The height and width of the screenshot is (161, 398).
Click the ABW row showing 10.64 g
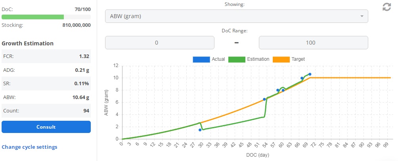click(46, 97)
